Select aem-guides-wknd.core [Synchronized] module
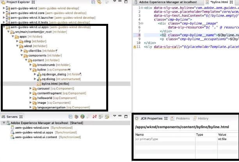The height and width of the screenshot is (162, 239). point(44,128)
